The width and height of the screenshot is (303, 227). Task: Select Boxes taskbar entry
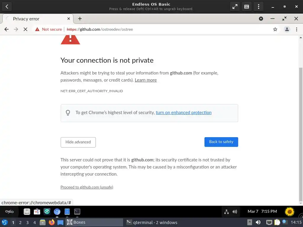pos(94,222)
